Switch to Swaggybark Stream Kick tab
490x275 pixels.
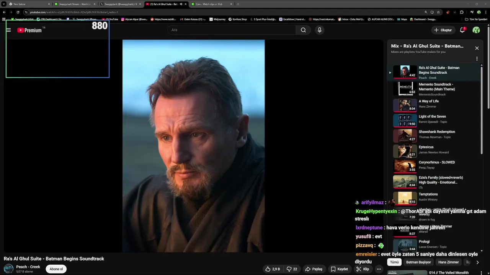(x=75, y=4)
